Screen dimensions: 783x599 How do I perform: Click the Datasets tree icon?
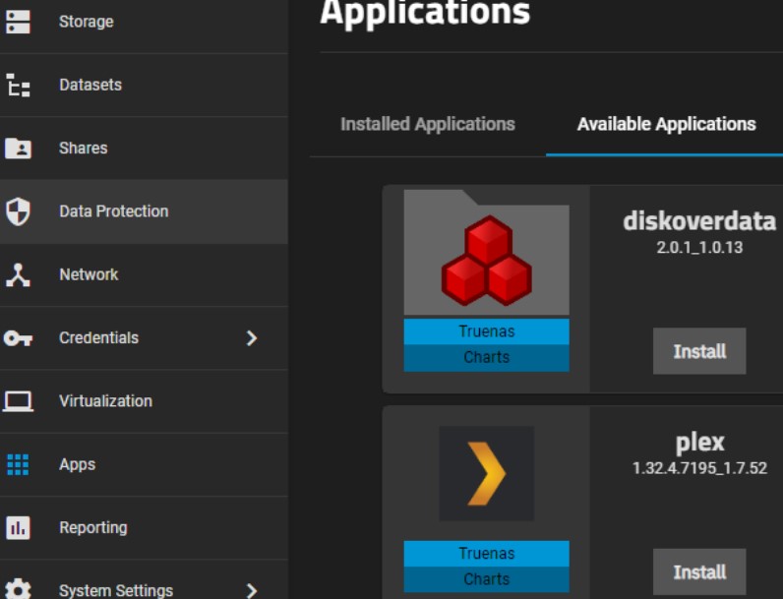pos(18,85)
